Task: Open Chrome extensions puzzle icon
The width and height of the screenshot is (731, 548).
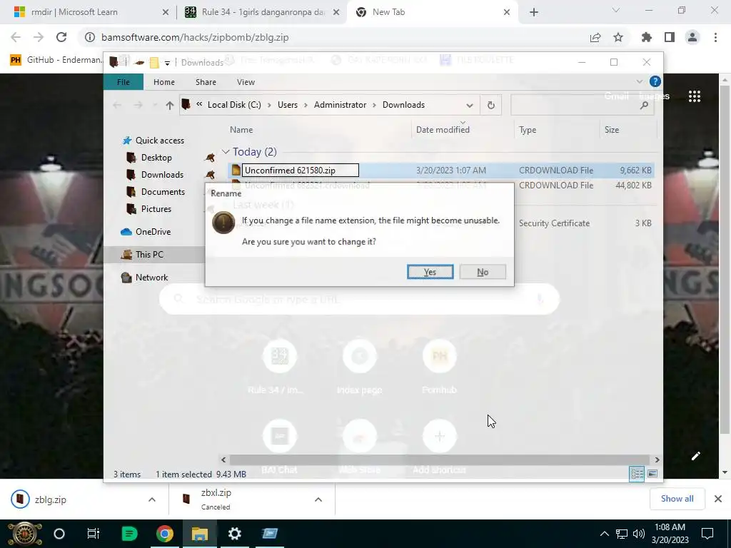Action: pos(646,37)
